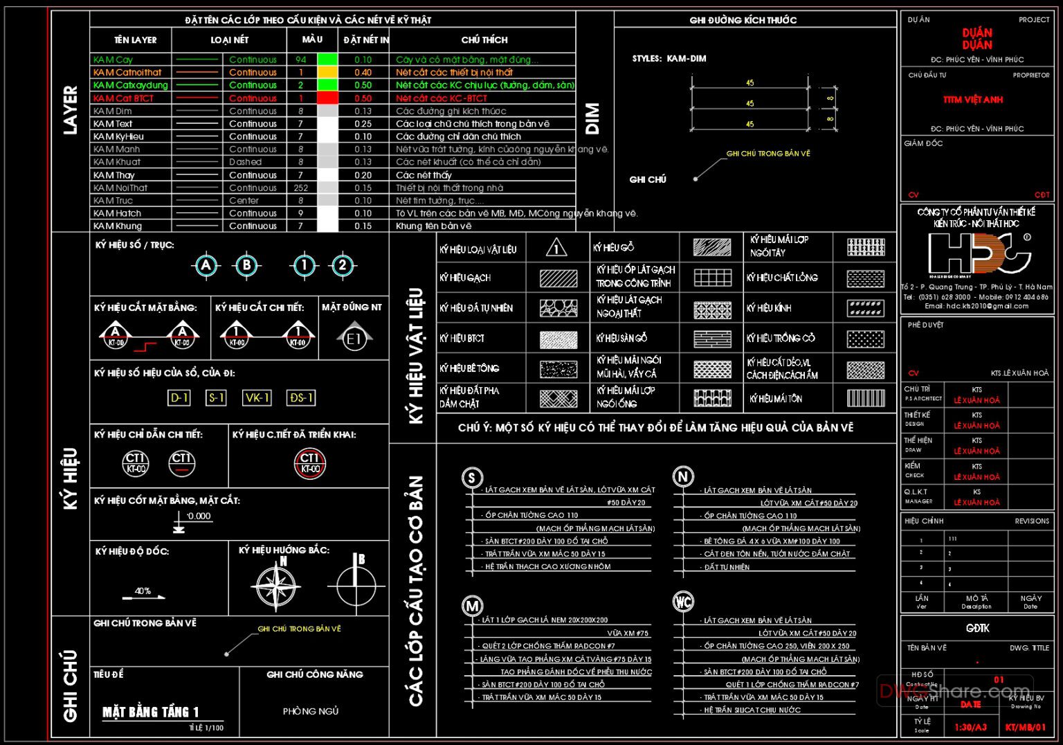The width and height of the screenshot is (1063, 745).
Task: Select the triangle material type symbol
Action: point(556,248)
